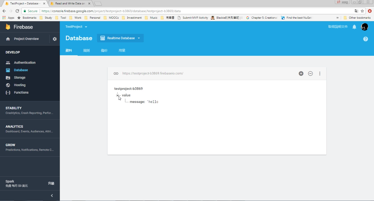This screenshot has height=201, width=374.
Task: Click 升級 upgrade button
Action: click(51, 183)
